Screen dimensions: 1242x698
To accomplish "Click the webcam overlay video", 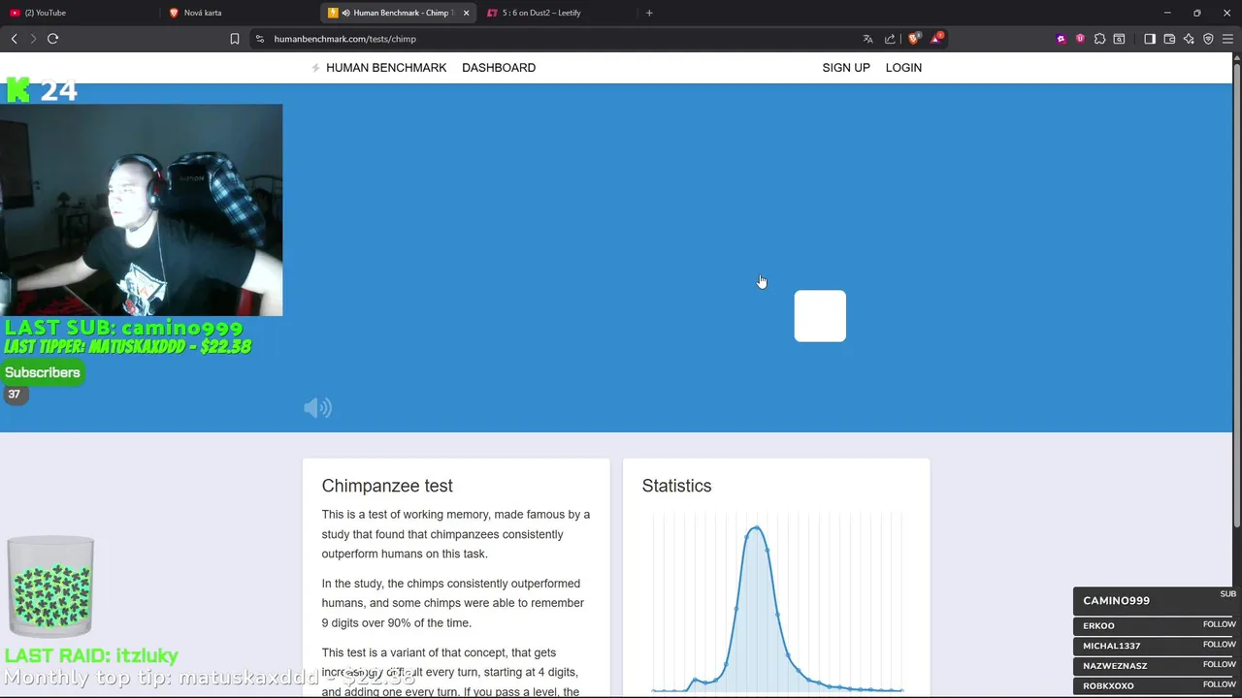I will coord(141,210).
